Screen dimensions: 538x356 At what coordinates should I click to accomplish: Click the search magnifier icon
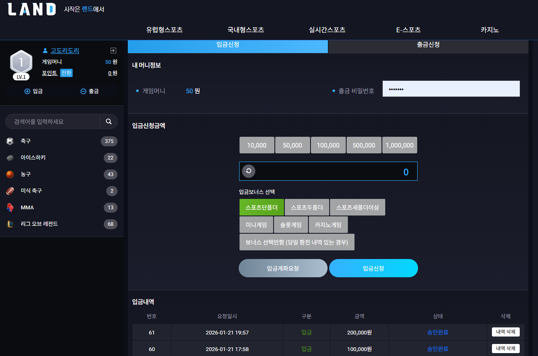(109, 121)
